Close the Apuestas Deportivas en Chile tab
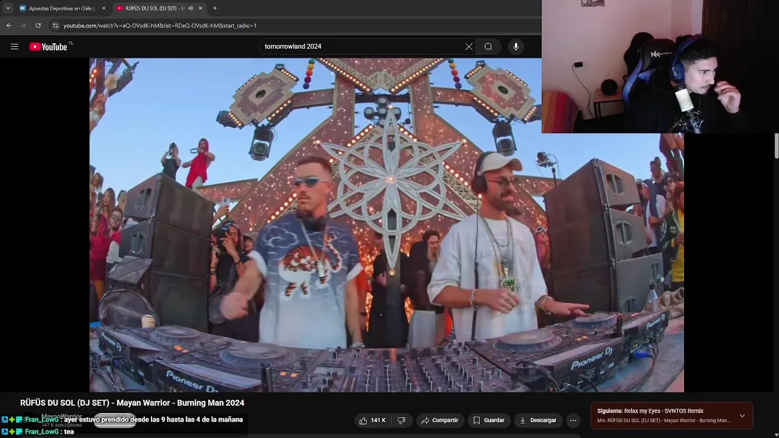The width and height of the screenshot is (779, 438). [x=103, y=9]
